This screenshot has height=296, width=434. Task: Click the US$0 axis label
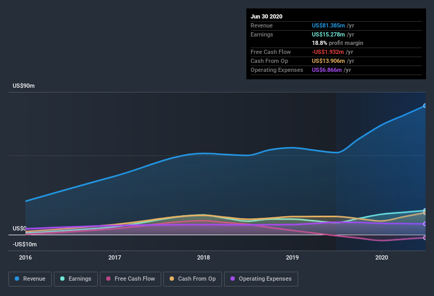[20, 228]
